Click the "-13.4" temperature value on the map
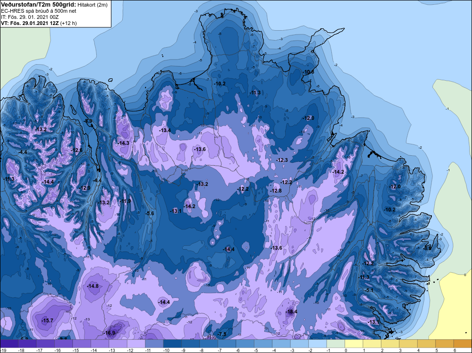472x353 pixels. coord(165,130)
